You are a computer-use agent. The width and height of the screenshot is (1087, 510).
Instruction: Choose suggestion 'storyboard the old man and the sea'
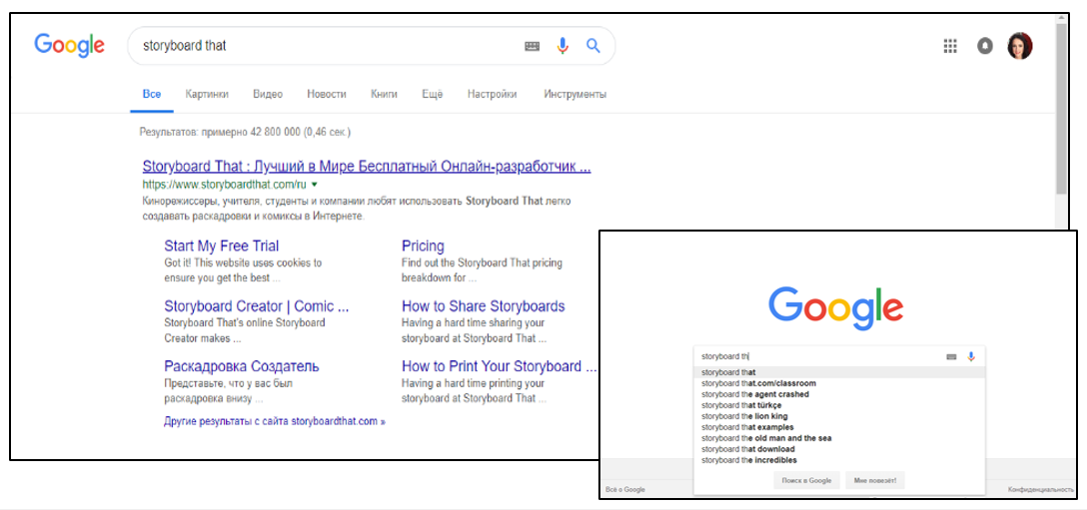tap(839, 438)
